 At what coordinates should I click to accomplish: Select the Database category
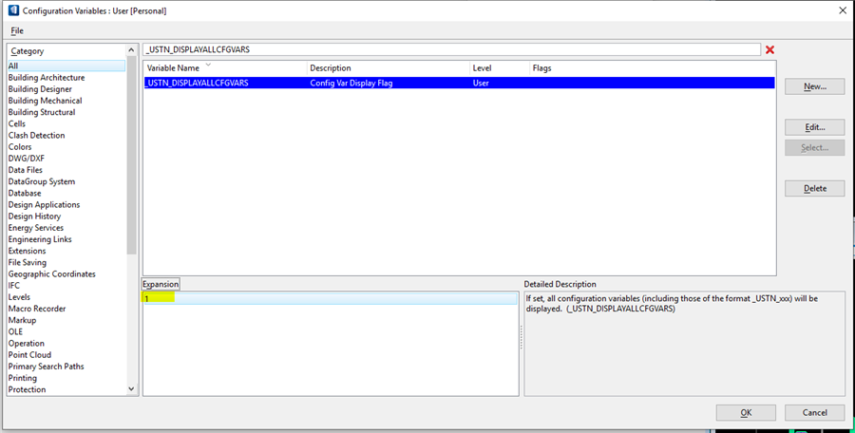25,193
